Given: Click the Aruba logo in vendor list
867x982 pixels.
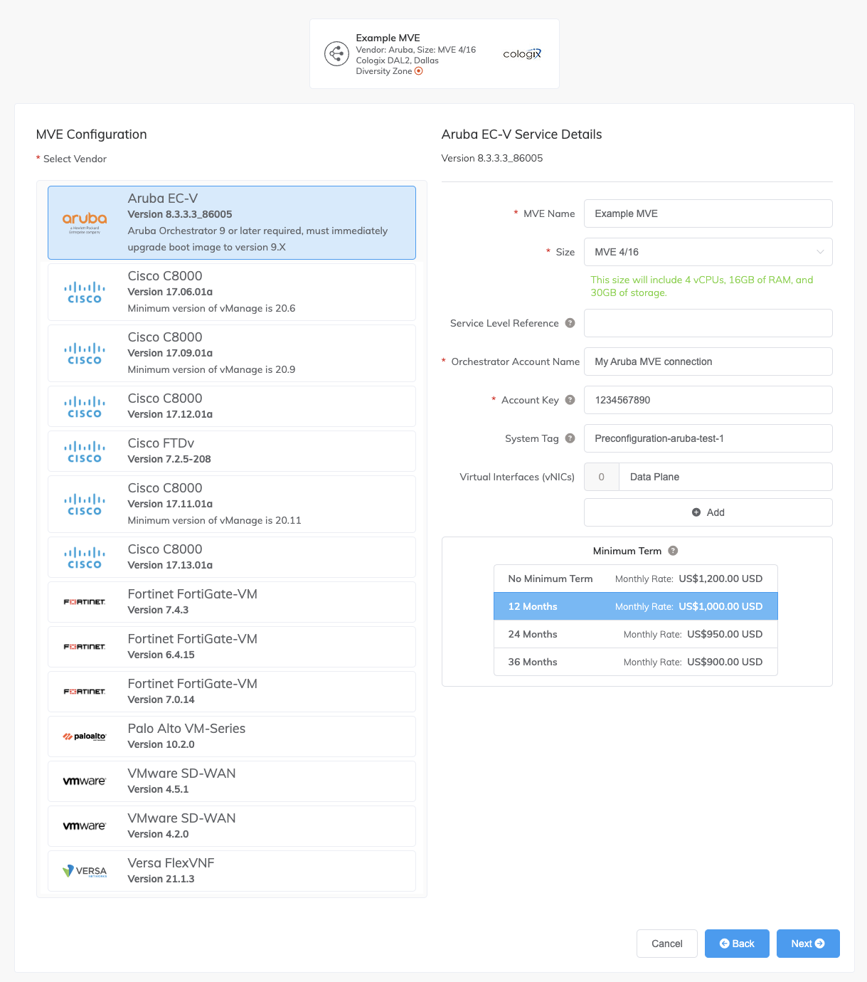Looking at the screenshot, I should (x=85, y=223).
